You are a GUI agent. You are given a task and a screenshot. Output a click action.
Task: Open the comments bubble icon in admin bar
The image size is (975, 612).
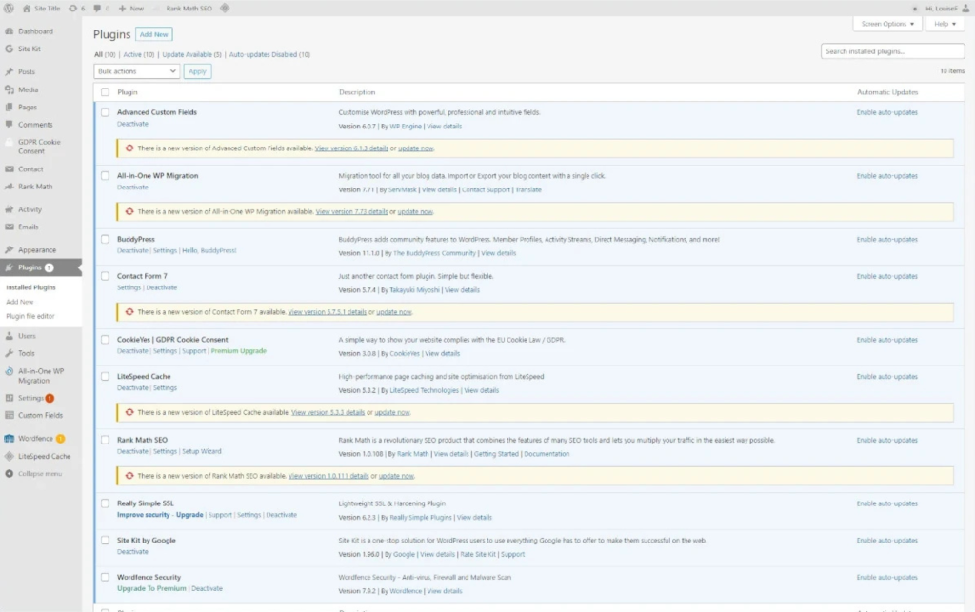pyautogui.click(x=97, y=8)
